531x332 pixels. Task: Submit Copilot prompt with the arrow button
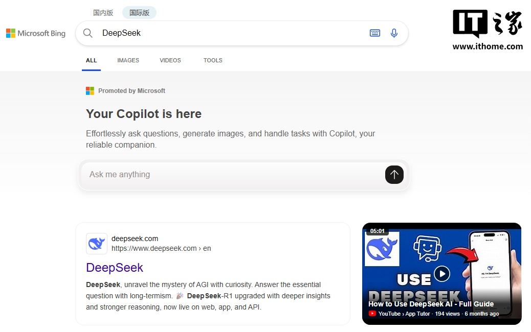pos(394,175)
